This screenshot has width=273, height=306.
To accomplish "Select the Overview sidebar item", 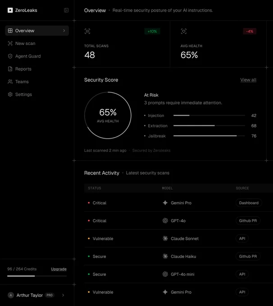I will coord(37,31).
